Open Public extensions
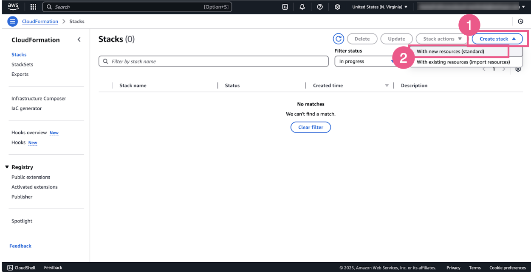 click(31, 177)
